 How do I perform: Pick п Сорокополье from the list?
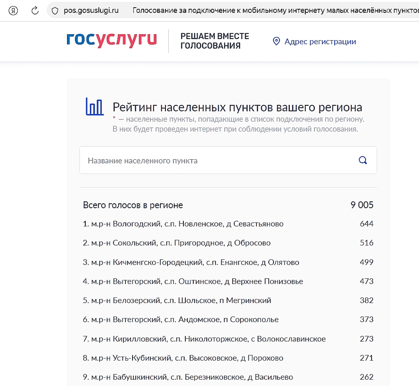pyautogui.click(x=181, y=320)
